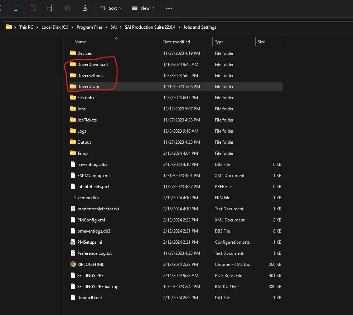This screenshot has height=315, width=353.
Task: Select the Jobs folder icon
Action: tap(73, 109)
